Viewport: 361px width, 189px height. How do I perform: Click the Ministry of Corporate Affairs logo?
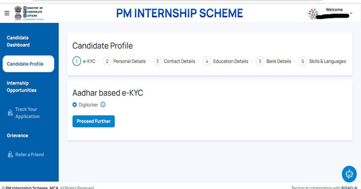tap(29, 13)
